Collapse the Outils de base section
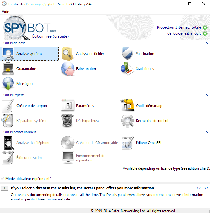The width and height of the screenshot is (210, 213). (207, 43)
